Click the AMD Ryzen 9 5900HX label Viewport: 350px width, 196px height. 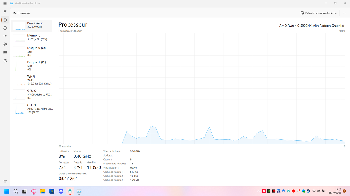(x=312, y=26)
